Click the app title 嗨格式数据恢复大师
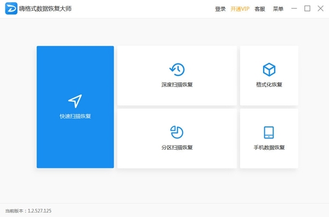The image size is (329, 217). point(46,9)
